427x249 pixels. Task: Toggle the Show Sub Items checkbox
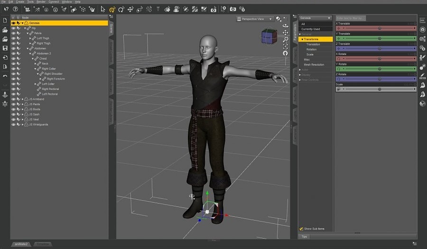[x=301, y=229]
